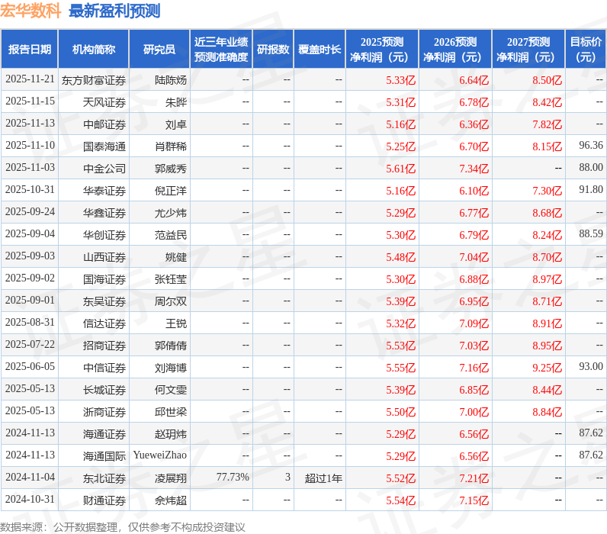Click accuracy value 77.73%
This screenshot has width=607, height=534.
[233, 477]
